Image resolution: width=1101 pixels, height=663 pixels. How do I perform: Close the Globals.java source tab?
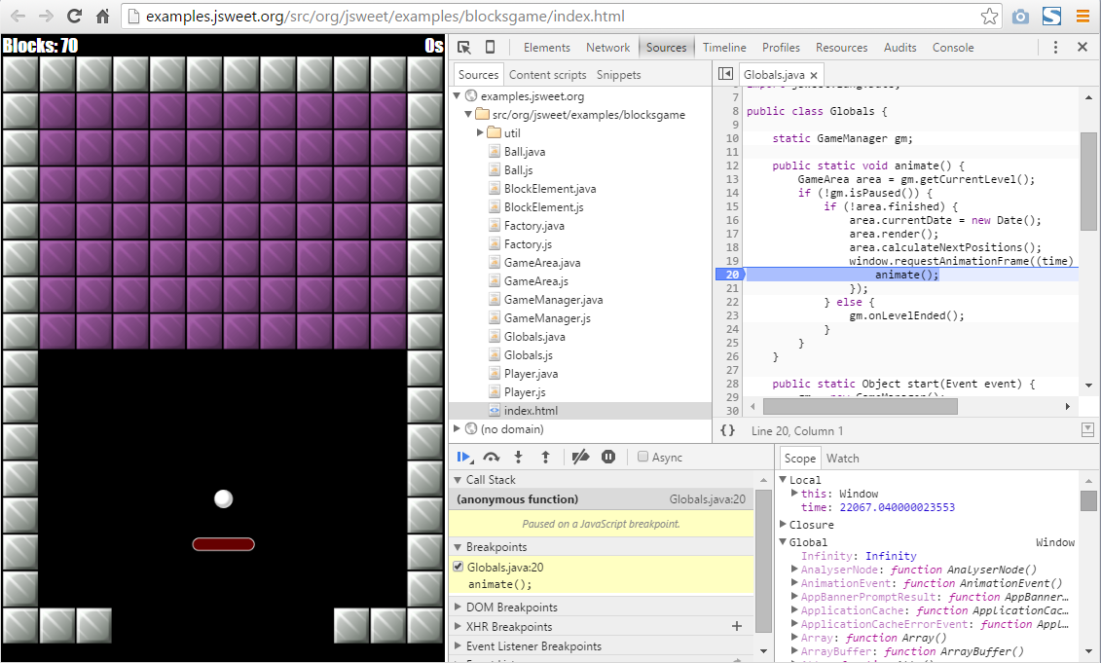click(x=813, y=73)
